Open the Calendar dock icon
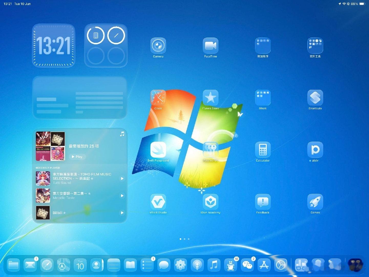This screenshot has width=369, height=277. tap(80, 265)
